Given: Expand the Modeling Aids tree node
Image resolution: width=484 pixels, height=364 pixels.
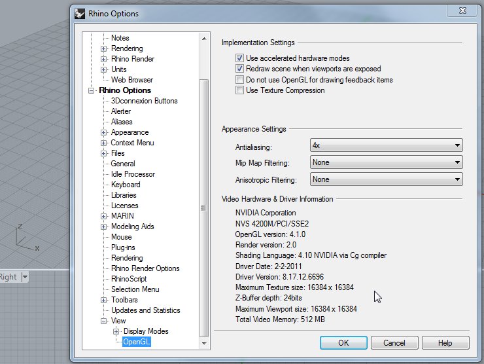Looking at the screenshot, I should click(x=104, y=227).
